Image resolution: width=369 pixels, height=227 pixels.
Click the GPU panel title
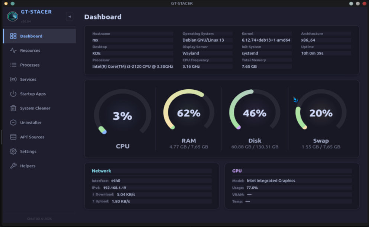coord(237,171)
